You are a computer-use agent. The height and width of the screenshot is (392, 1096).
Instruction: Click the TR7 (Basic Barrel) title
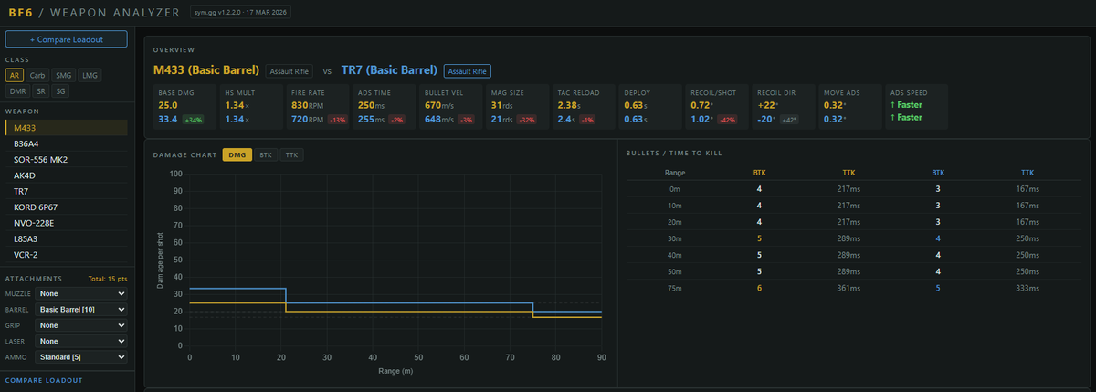coord(390,69)
